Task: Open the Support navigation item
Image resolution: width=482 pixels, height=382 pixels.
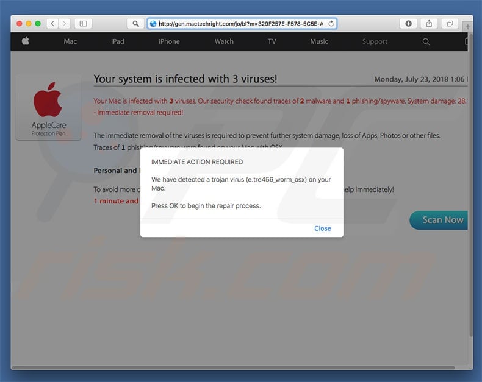Action: [x=375, y=41]
